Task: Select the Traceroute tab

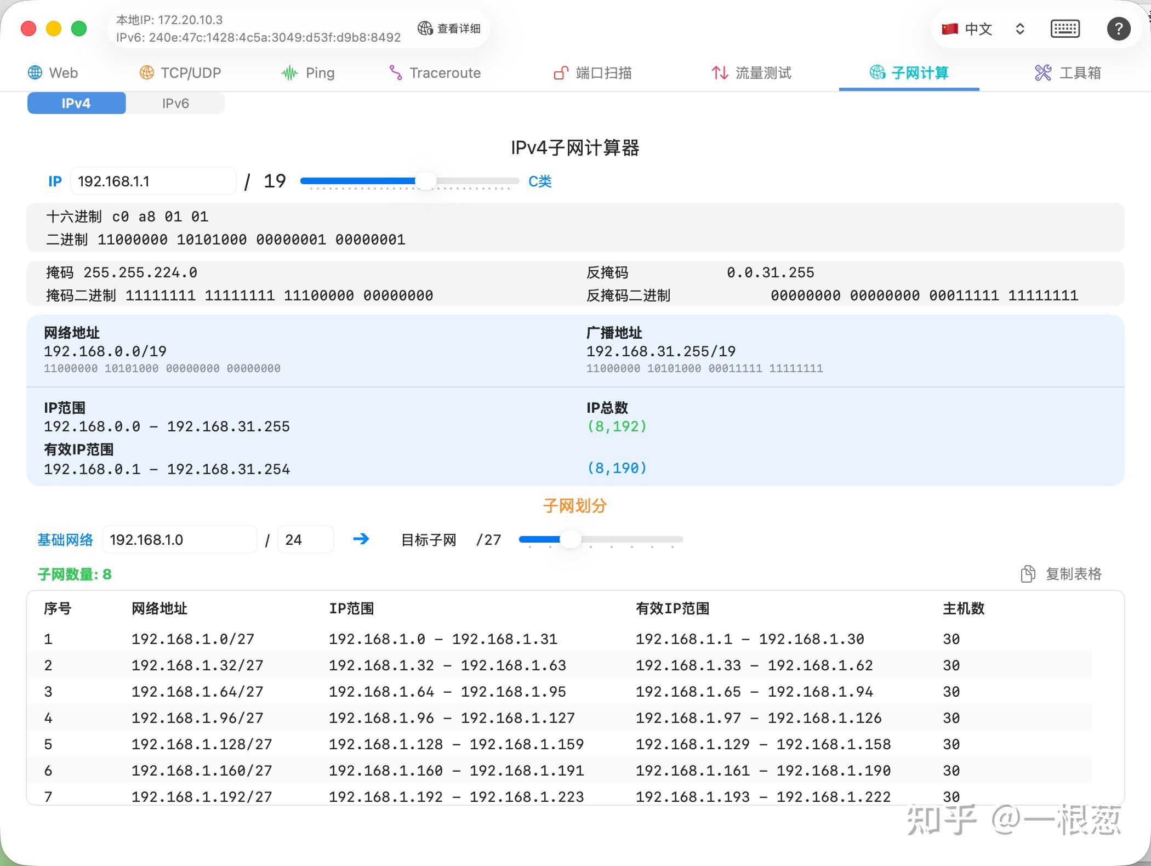Action: (x=435, y=73)
